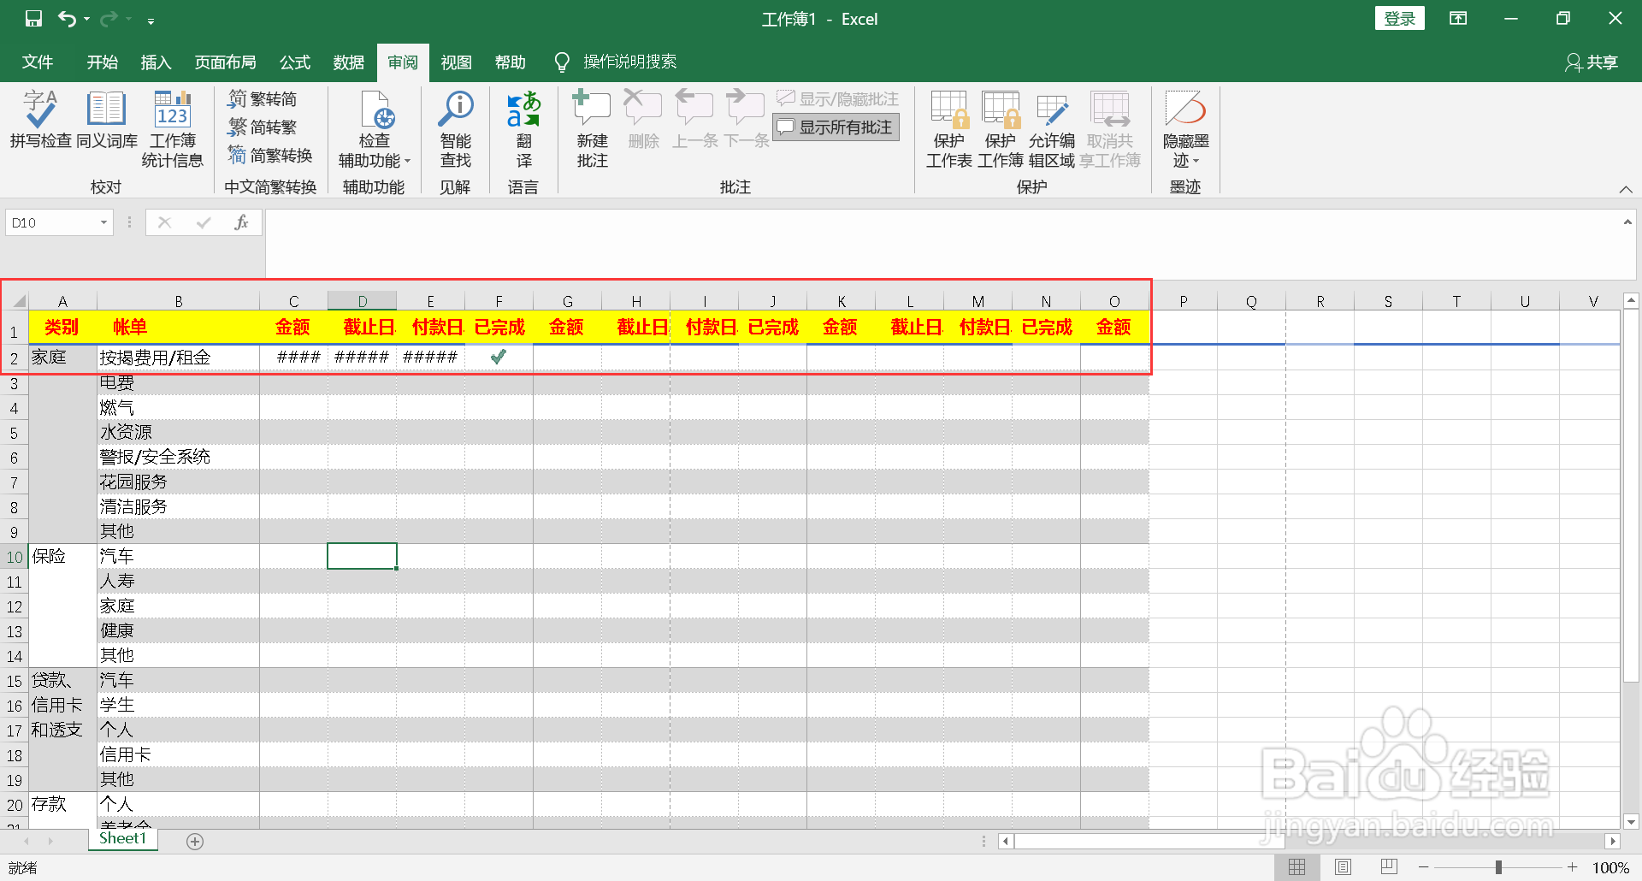This screenshot has height=881, width=1642.
Task: Create a 新建批注 new comment
Action: coord(591,127)
